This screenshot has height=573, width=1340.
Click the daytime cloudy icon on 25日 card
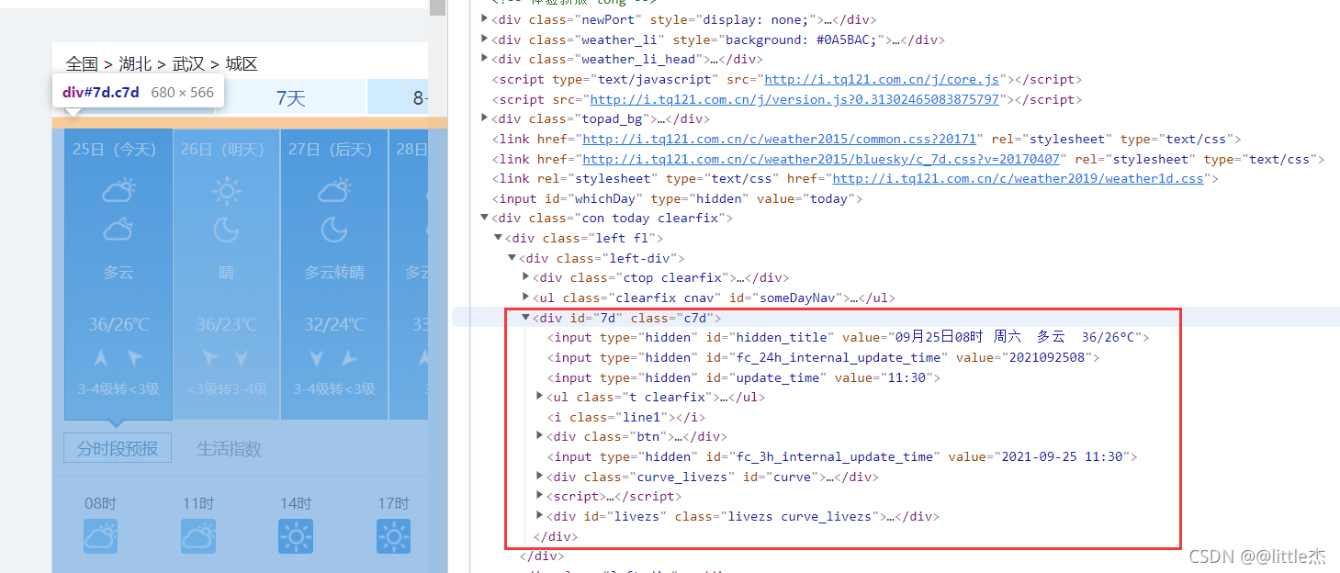(x=118, y=191)
